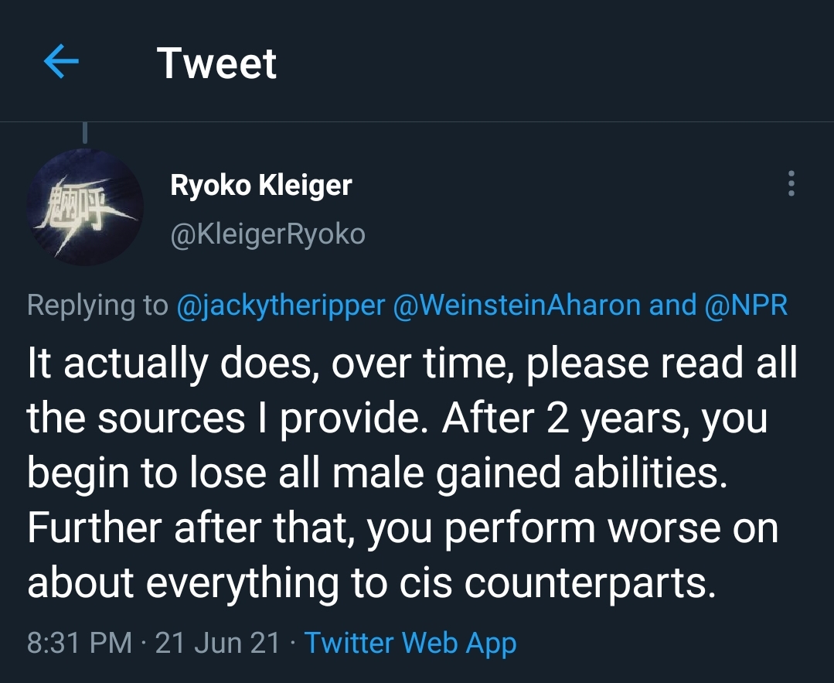Click the line starting "It actually does"

pyautogui.click(x=412, y=362)
